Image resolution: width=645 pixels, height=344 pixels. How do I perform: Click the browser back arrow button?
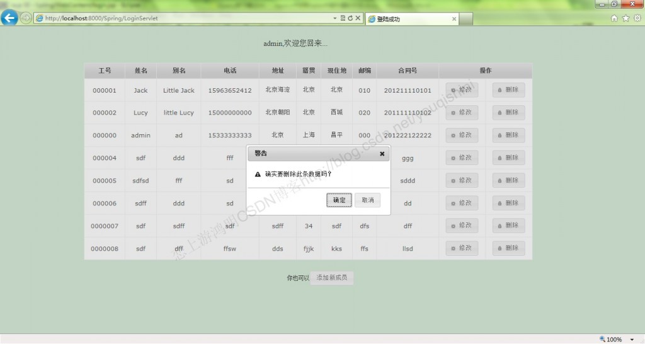pyautogui.click(x=9, y=18)
